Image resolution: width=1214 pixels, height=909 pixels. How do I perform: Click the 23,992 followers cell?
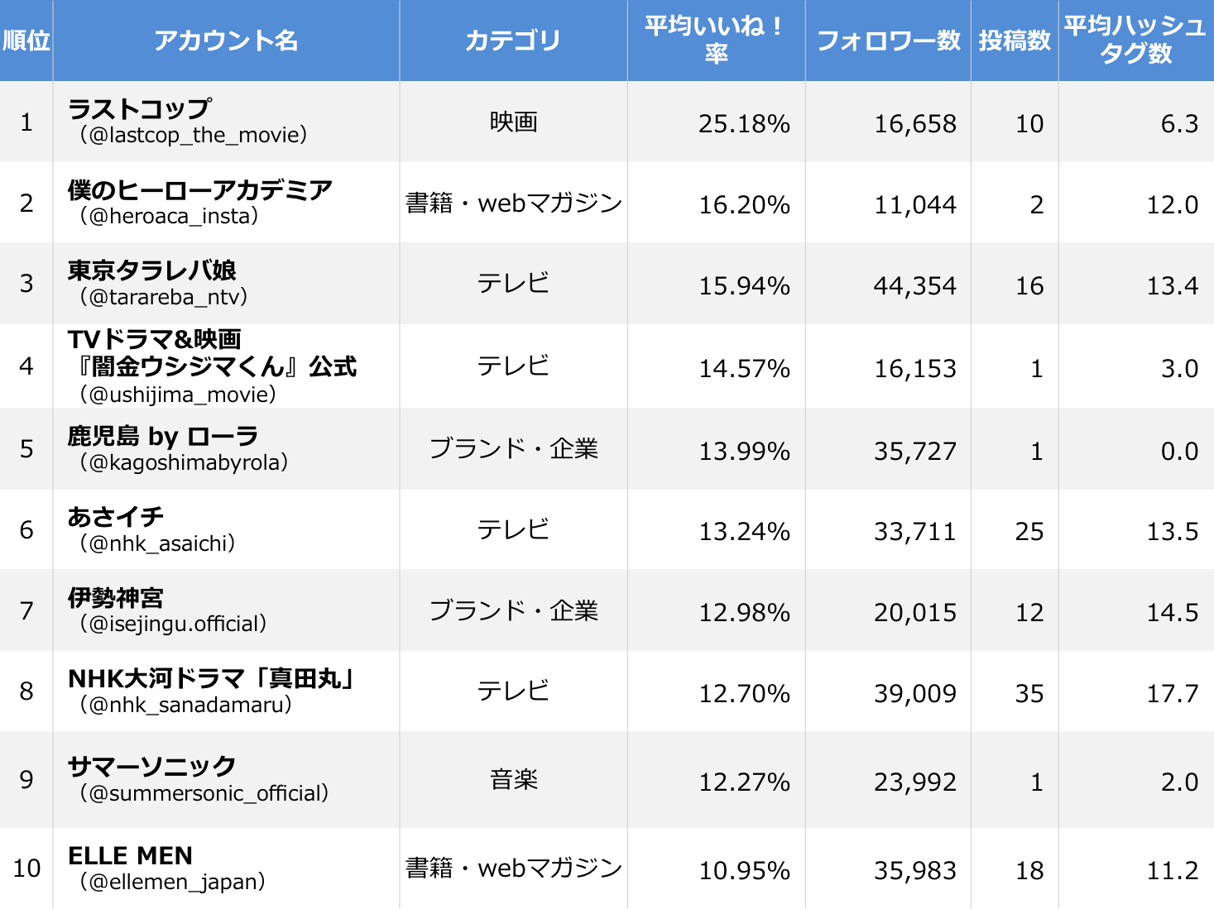pos(914,782)
